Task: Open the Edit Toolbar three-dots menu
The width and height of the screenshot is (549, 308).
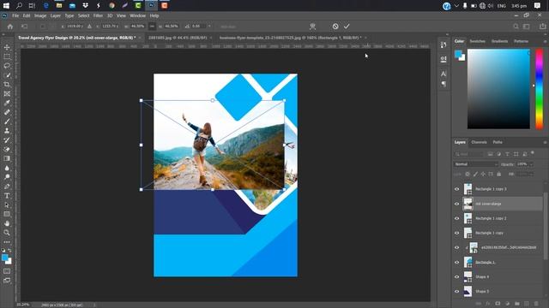Action: click(x=7, y=242)
